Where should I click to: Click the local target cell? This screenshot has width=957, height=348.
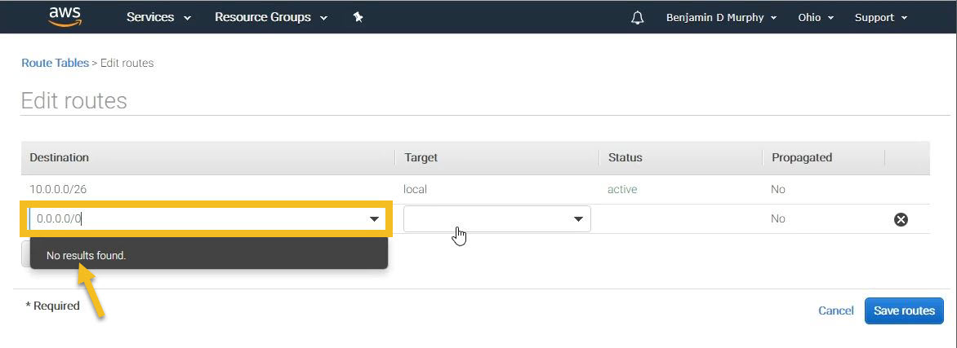tap(415, 190)
